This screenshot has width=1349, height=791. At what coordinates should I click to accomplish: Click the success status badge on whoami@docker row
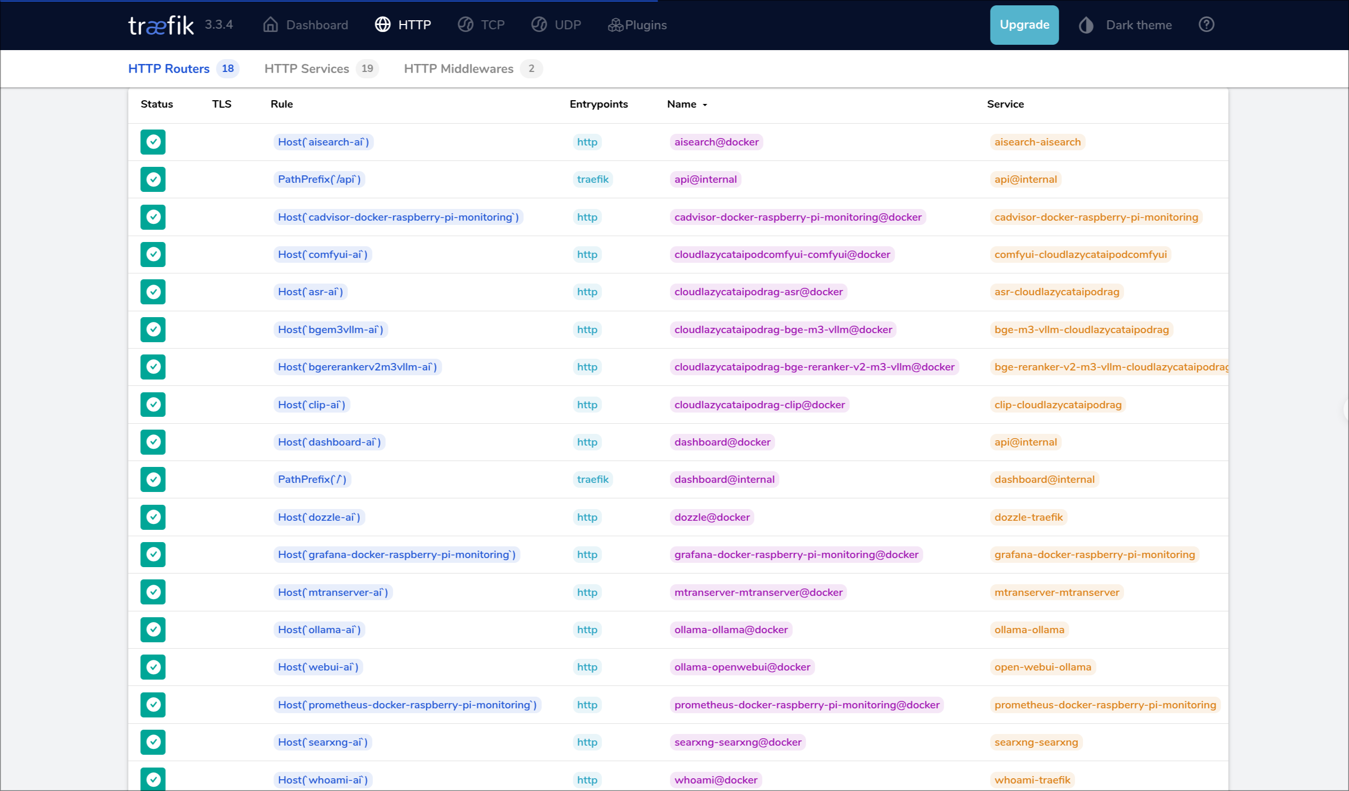click(x=152, y=780)
